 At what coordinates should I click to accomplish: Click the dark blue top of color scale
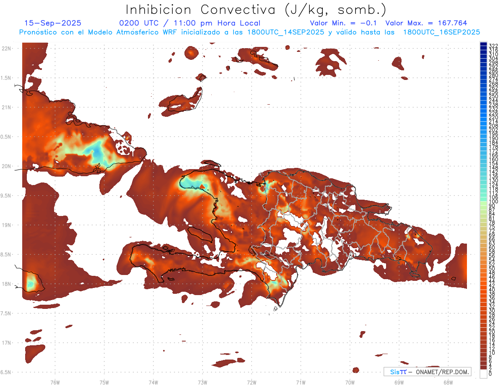pos(483,45)
